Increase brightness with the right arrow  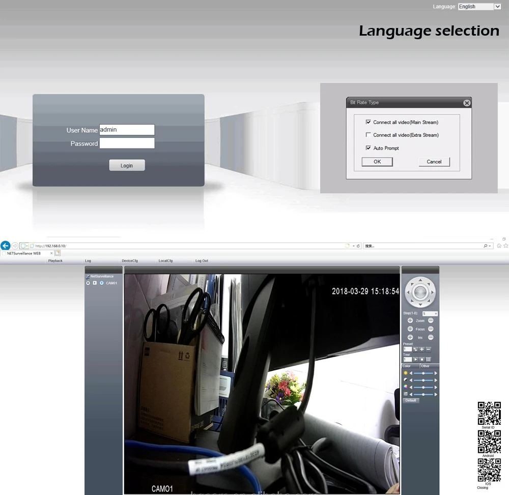(436, 373)
